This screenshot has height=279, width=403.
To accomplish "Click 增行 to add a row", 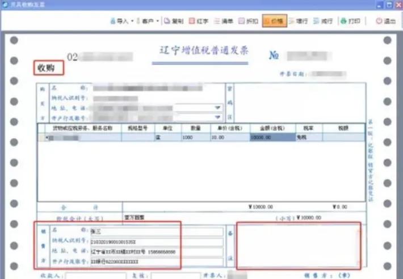I will (x=298, y=21).
